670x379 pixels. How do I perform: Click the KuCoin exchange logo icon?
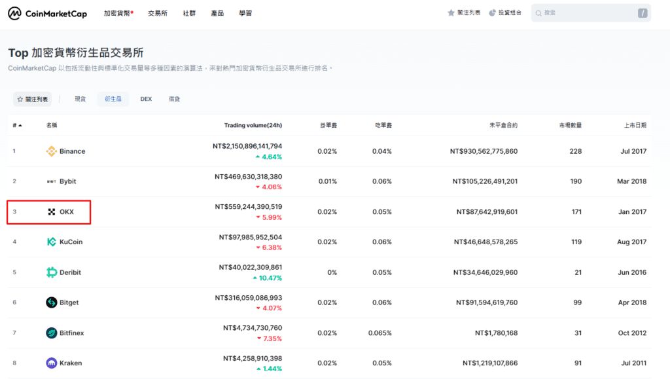(x=51, y=242)
